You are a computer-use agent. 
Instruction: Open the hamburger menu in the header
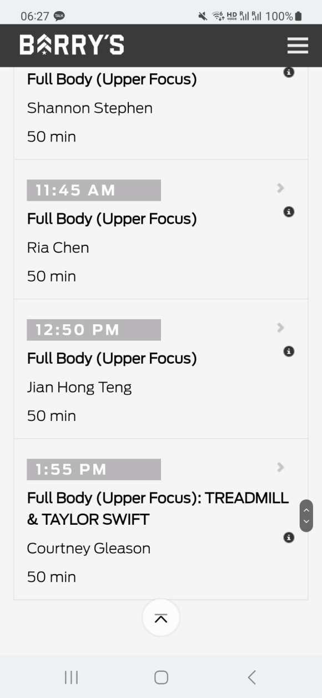pos(298,46)
